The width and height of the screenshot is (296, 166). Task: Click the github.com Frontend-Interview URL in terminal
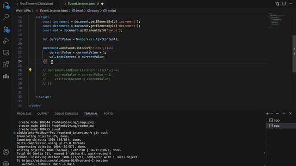[x=65, y=160]
